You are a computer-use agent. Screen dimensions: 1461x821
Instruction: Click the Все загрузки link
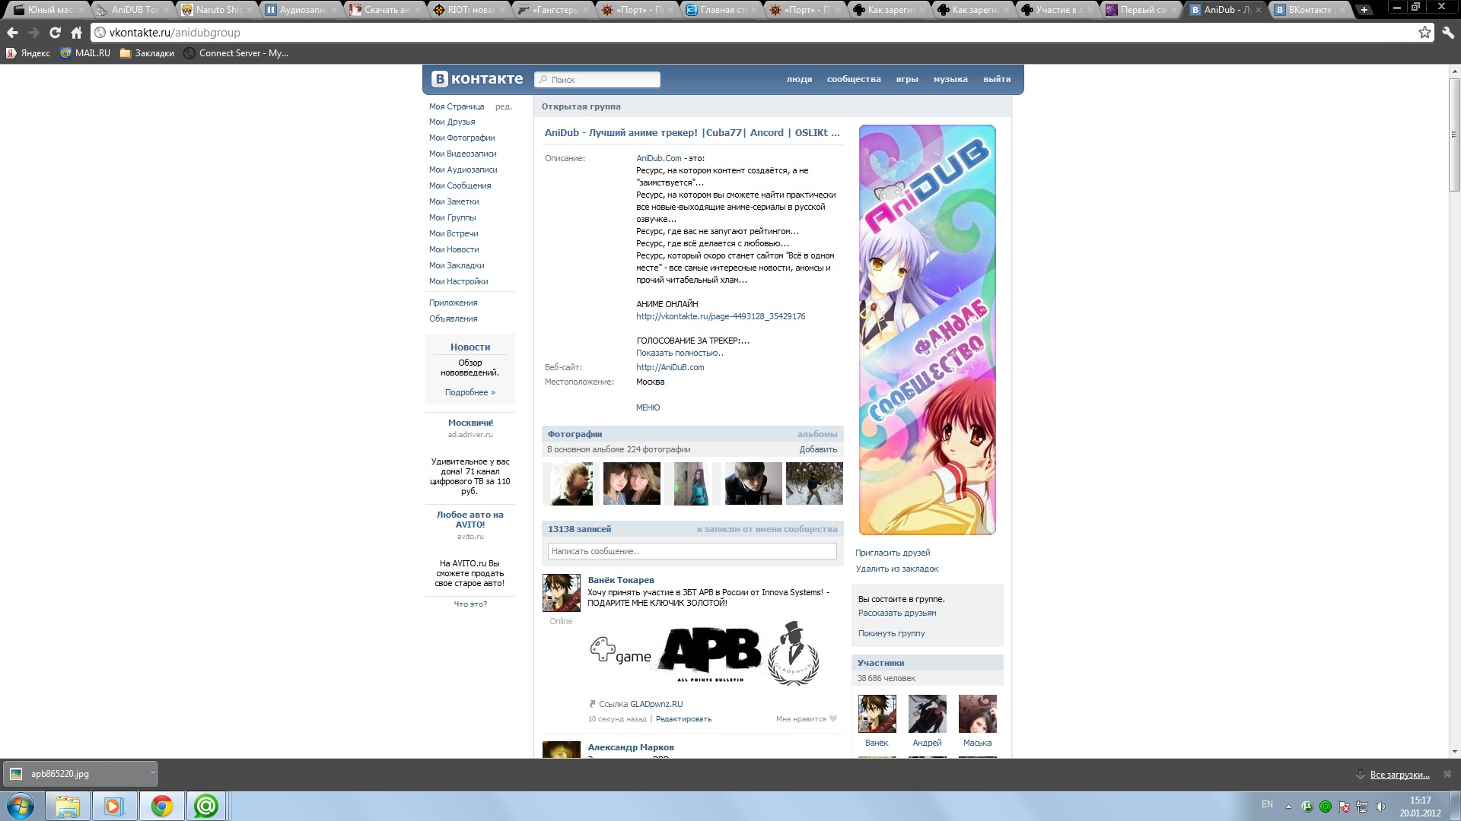1399,775
